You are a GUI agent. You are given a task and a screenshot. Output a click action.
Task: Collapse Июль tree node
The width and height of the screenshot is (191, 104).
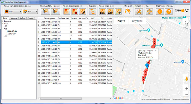(x=3, y=24)
